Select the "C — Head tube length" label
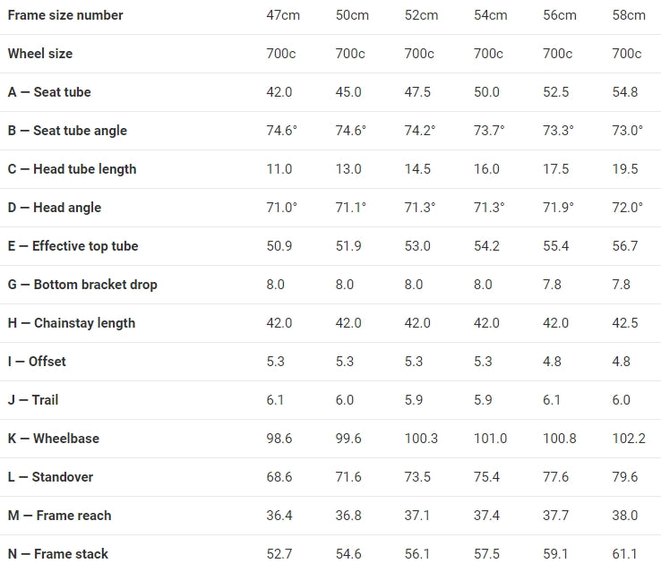661x572 pixels. [x=72, y=169]
